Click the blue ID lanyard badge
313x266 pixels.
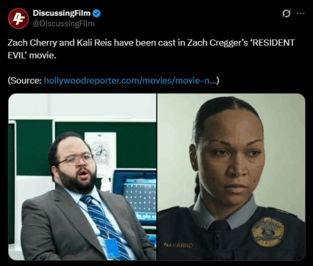coord(112,250)
